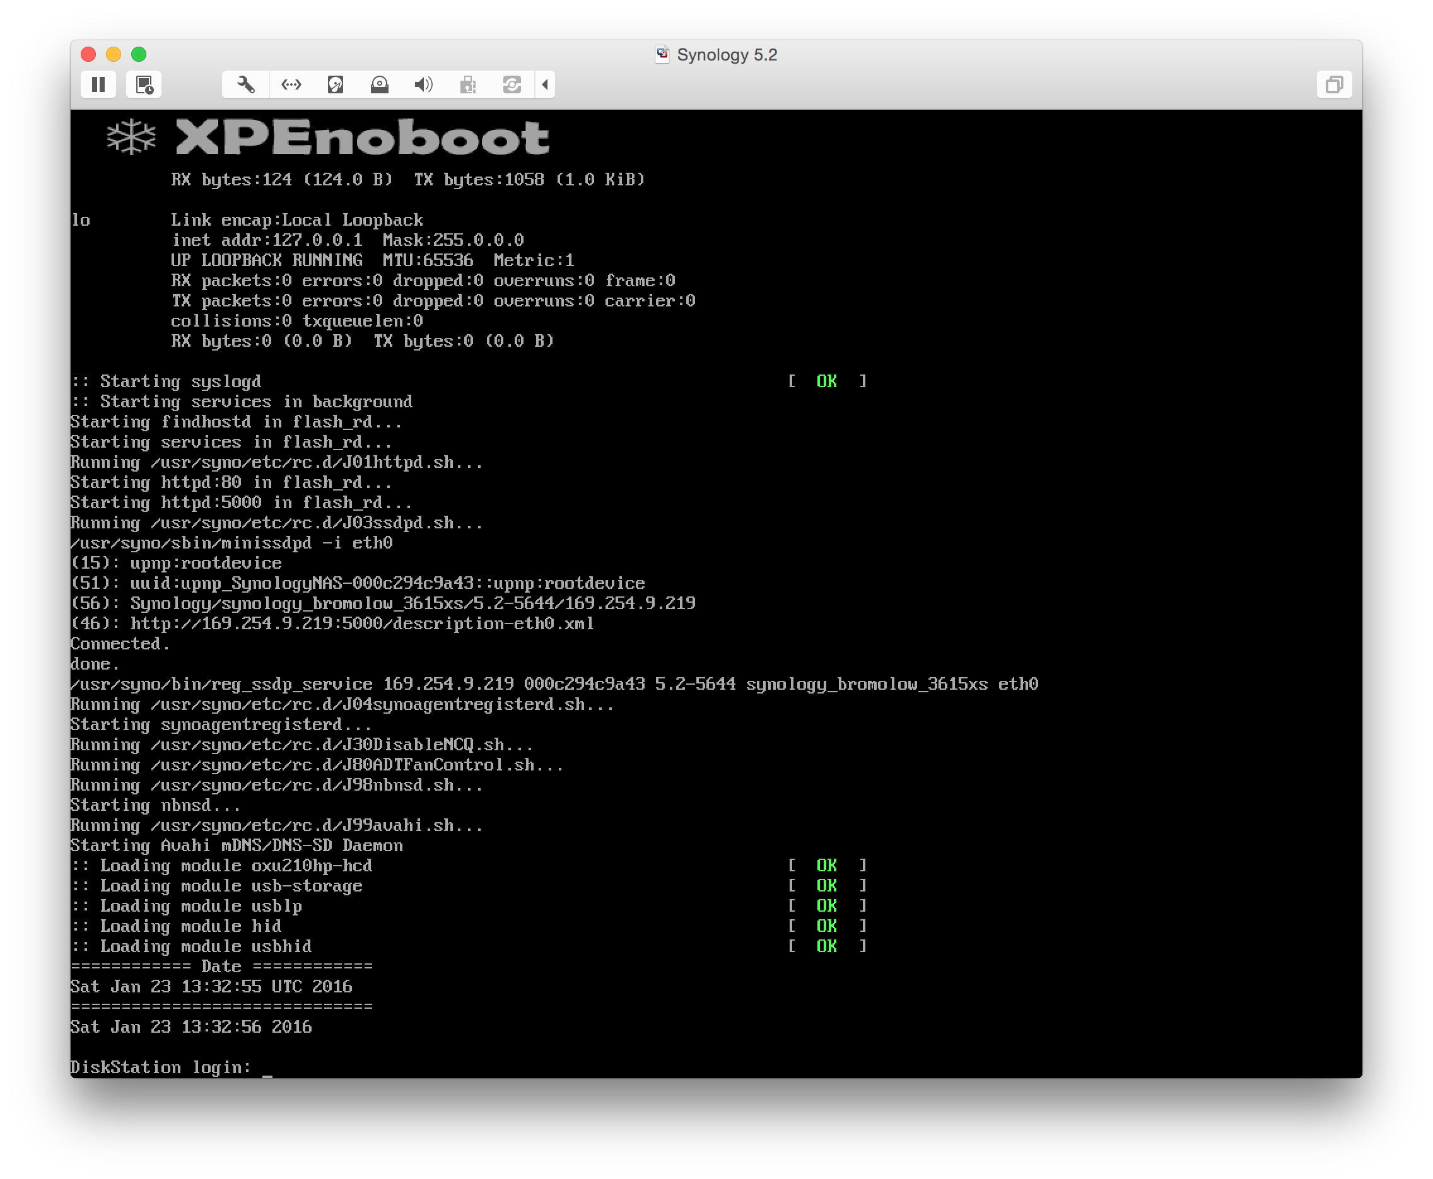Viewport: 1433px width, 1179px height.
Task: Click 'Starting httpd:5000 in flash_rd...' line
Action: 241,502
